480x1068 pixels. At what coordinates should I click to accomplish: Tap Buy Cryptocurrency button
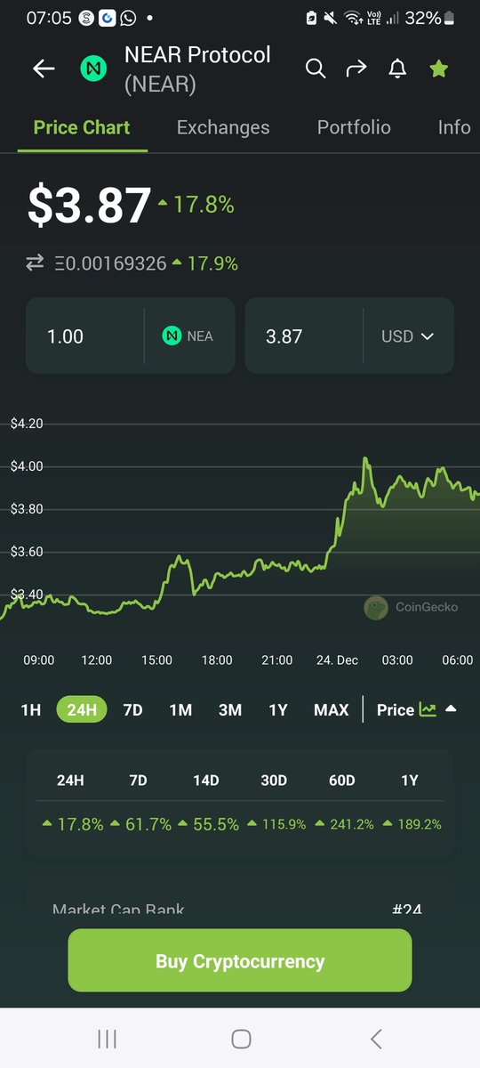point(240,960)
